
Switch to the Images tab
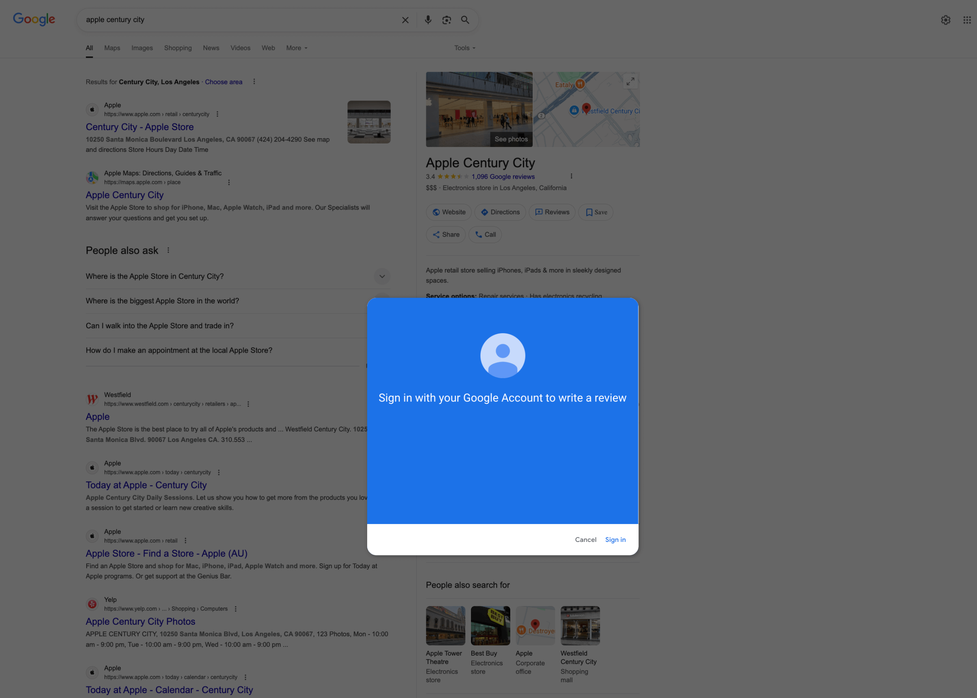(142, 48)
